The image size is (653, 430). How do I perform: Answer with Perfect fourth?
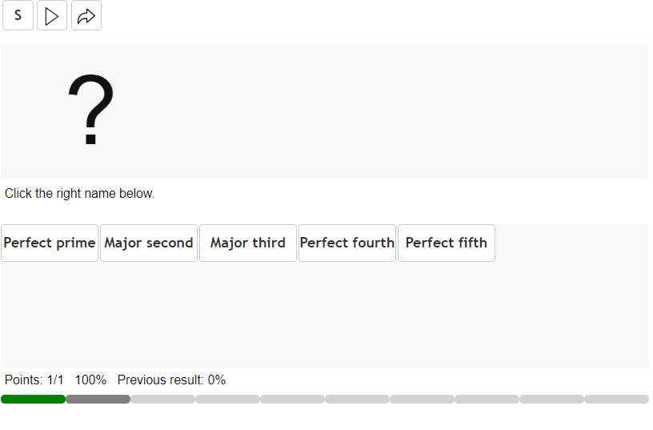point(347,243)
